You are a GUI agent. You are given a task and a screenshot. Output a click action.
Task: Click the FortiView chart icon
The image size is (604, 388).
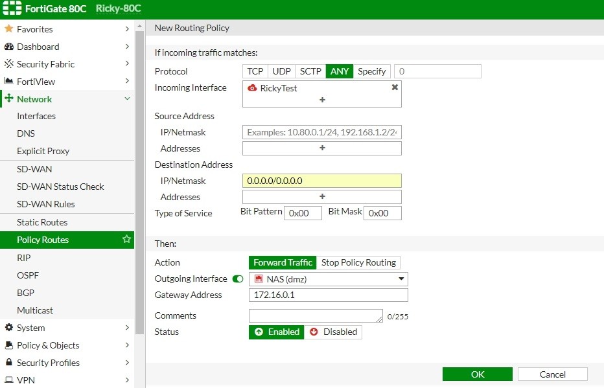pyautogui.click(x=8, y=81)
